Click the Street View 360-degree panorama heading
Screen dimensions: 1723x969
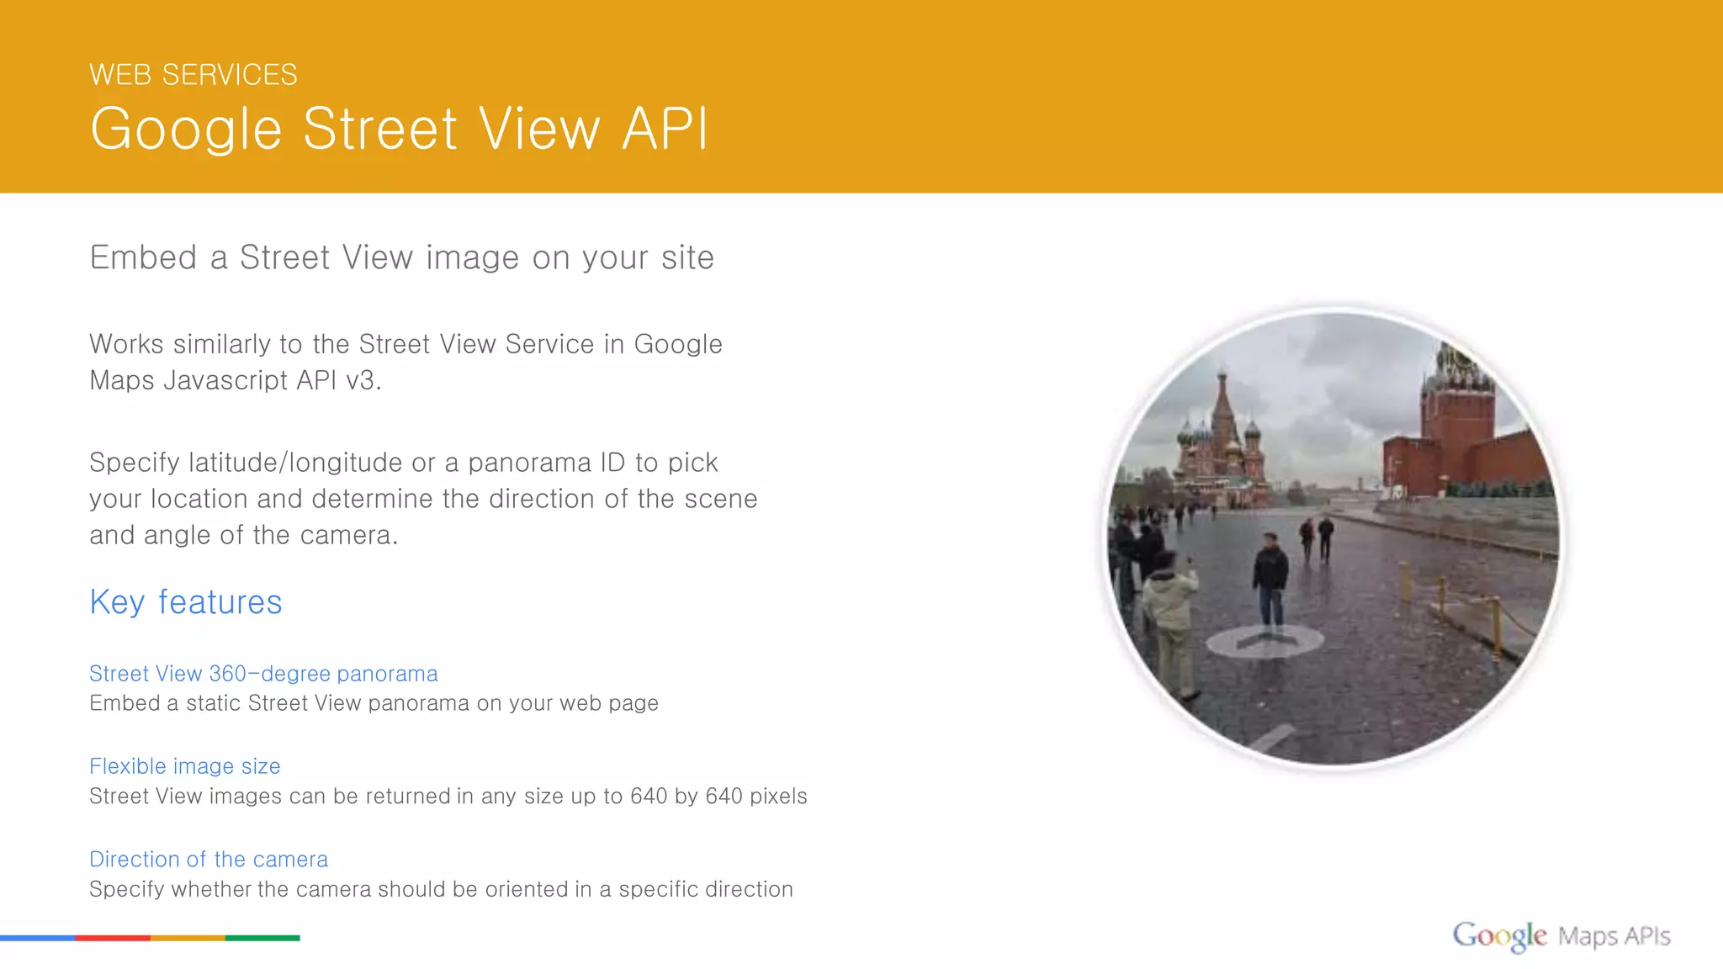coord(263,674)
